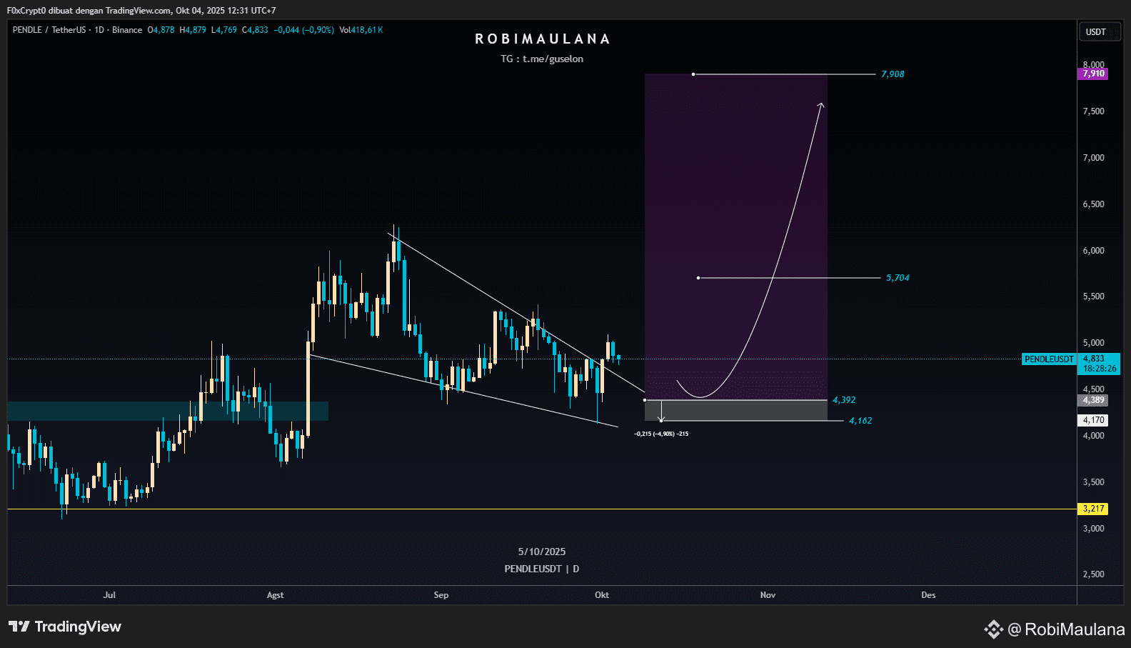The image size is (1131, 648).
Task: Click the 2,500 price scale label
Action: click(x=1093, y=574)
